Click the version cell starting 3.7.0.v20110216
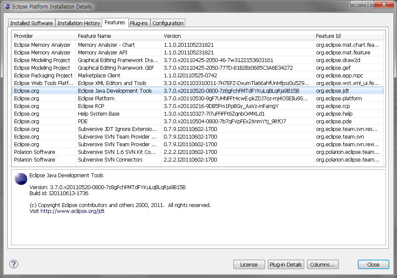The height and width of the screenshot is (278, 397). pos(221,106)
